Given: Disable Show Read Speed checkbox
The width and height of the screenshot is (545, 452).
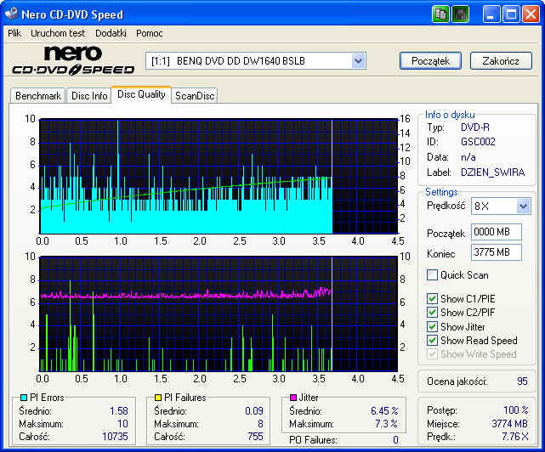Looking at the screenshot, I should (x=432, y=340).
